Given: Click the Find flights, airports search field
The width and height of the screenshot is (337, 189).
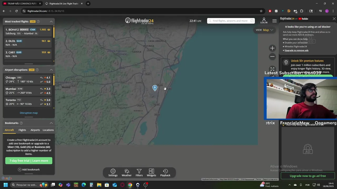Looking at the screenshot, I should point(231,21).
